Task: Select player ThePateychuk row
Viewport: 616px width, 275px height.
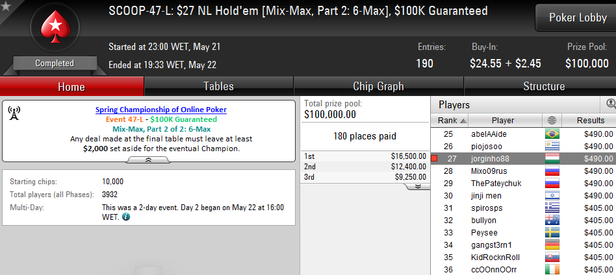Action: point(523,183)
